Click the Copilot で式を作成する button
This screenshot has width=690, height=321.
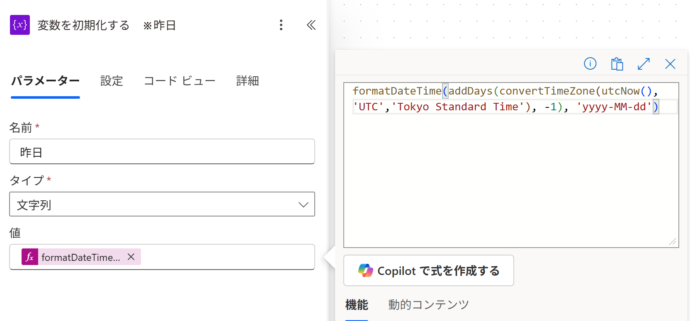tap(429, 270)
